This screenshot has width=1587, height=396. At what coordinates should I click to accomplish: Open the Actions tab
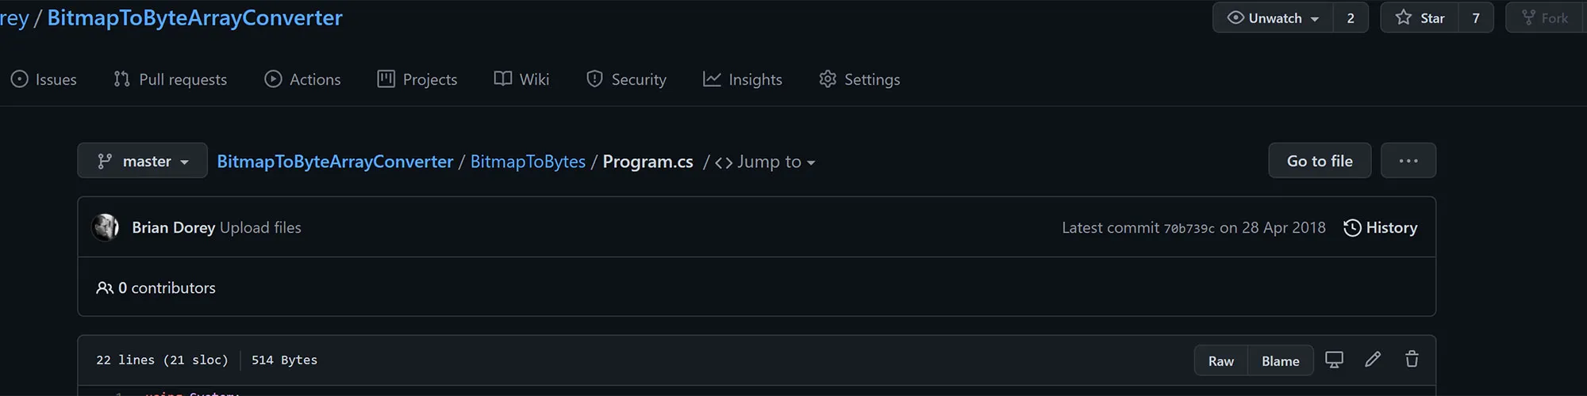pos(302,79)
